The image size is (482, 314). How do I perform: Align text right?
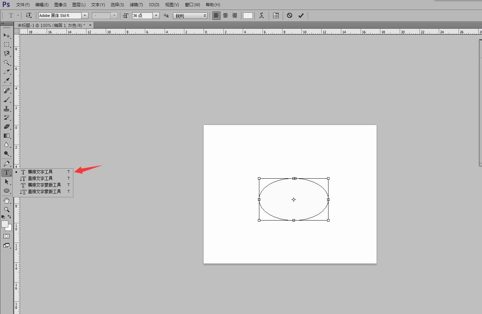(234, 16)
